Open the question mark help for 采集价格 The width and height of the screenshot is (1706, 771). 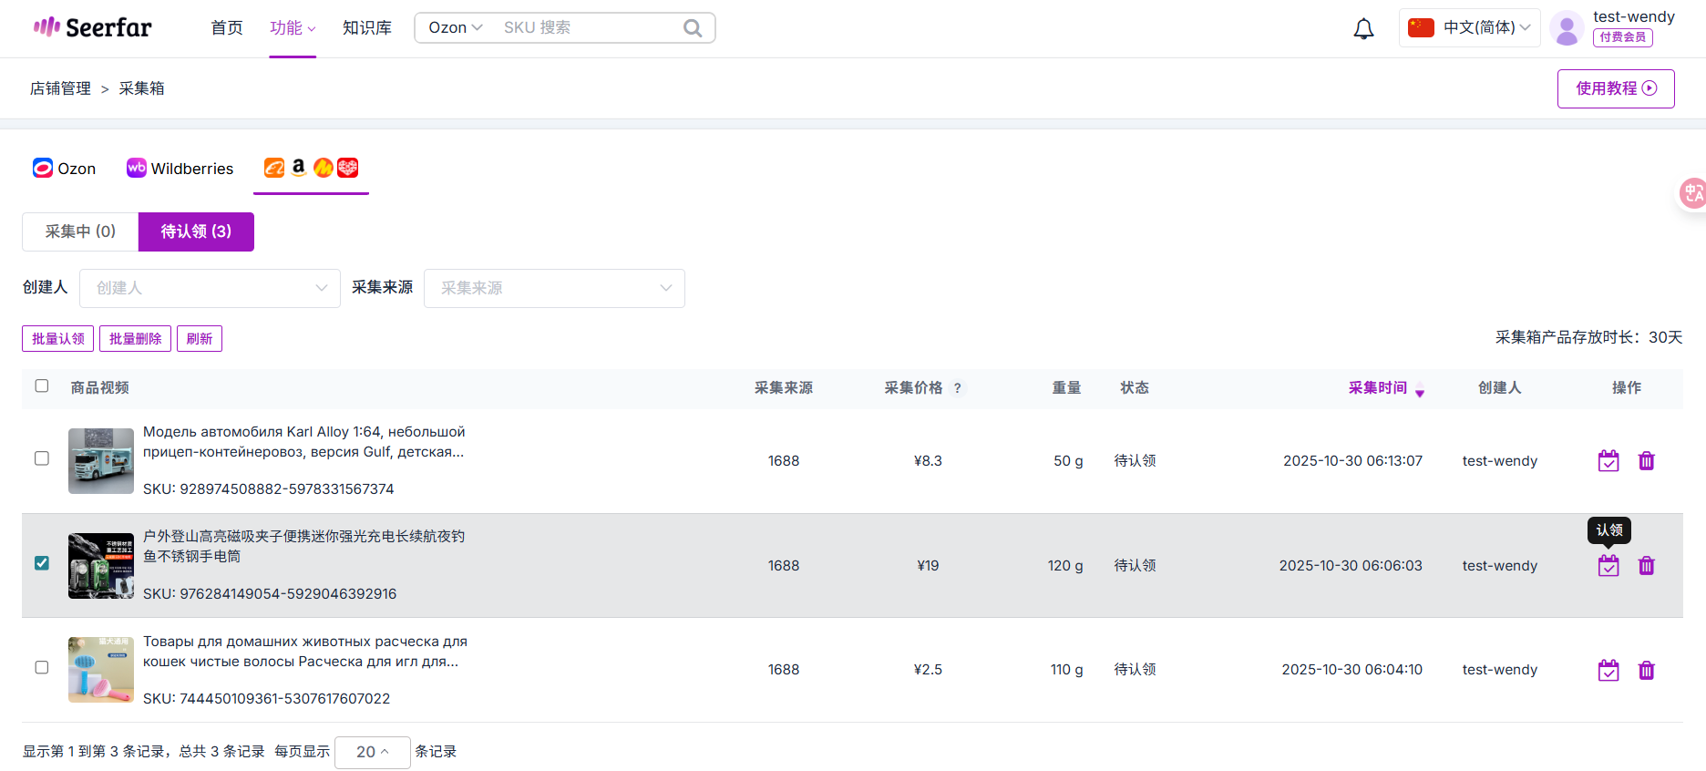pyautogui.click(x=957, y=388)
